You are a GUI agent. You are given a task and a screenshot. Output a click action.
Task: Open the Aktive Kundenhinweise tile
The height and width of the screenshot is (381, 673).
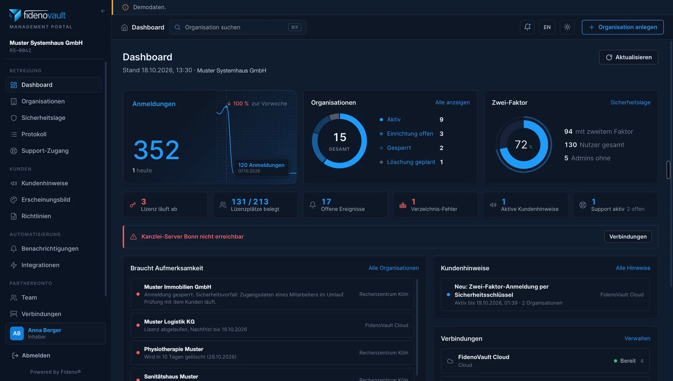point(525,205)
